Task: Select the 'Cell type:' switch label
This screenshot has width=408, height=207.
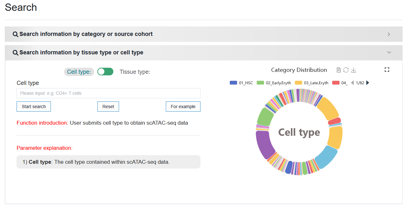Action: point(79,72)
